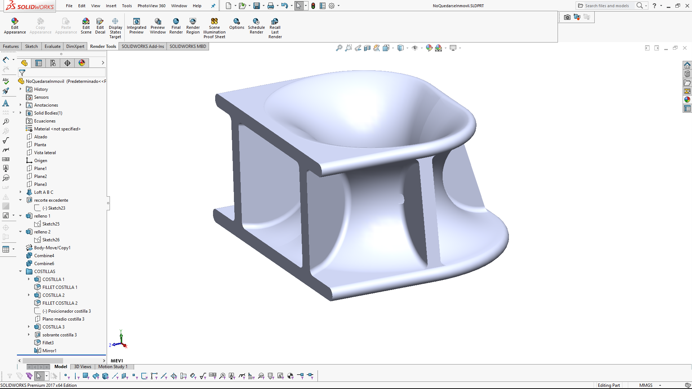Viewport: 692px width, 389px height.
Task: Click Schedule Render
Action: coord(256,26)
